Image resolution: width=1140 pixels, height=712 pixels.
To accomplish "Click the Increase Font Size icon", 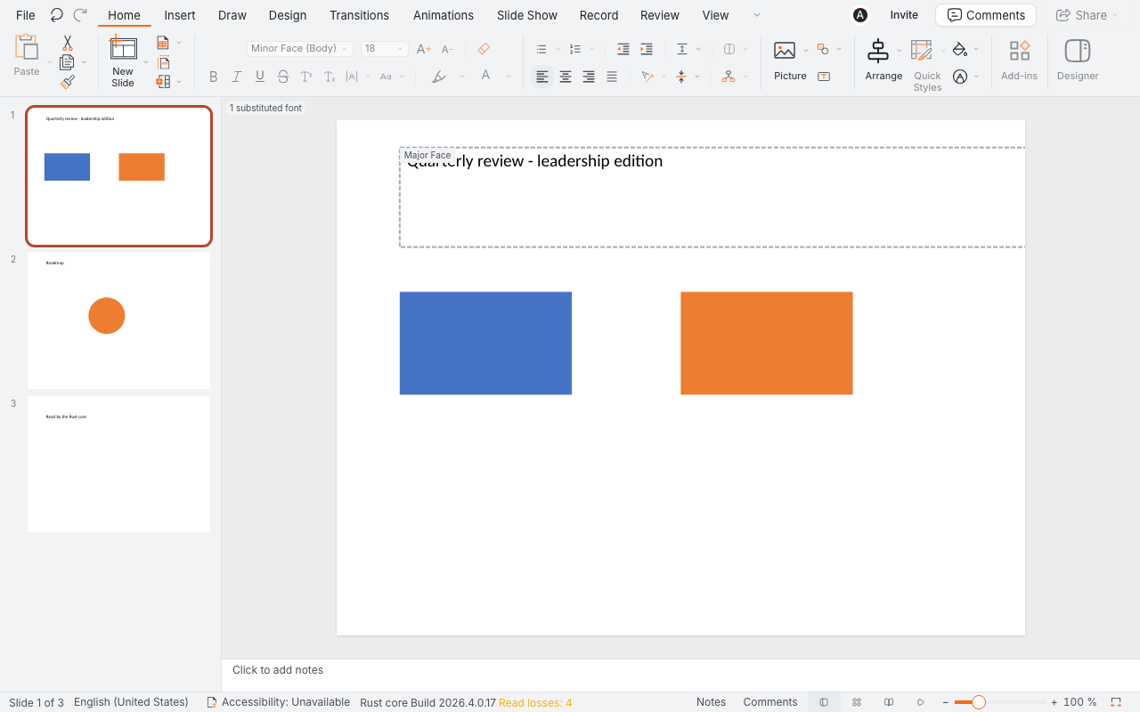I will click(x=424, y=49).
